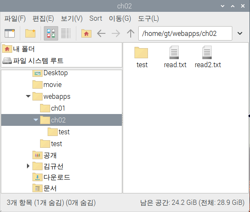Select the test folder in file pane
Screen dimensions: 250x212
pyautogui.click(x=142, y=57)
